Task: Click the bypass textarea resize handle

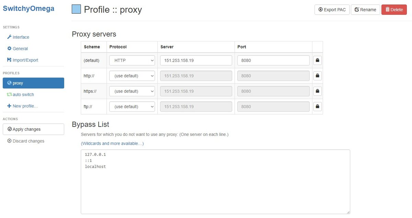Action: [x=348, y=212]
